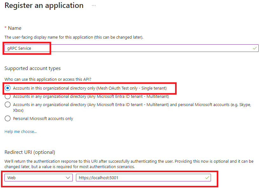This screenshot has width=272, height=195.
Task: Click the redirect URI explanation paragraph
Action: (129, 164)
